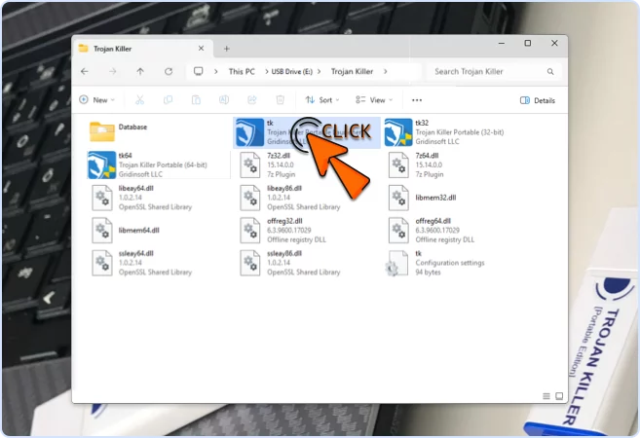Image resolution: width=640 pixels, height=438 pixels.
Task: Select the 7z32.dll file icon
Action: 250,164
